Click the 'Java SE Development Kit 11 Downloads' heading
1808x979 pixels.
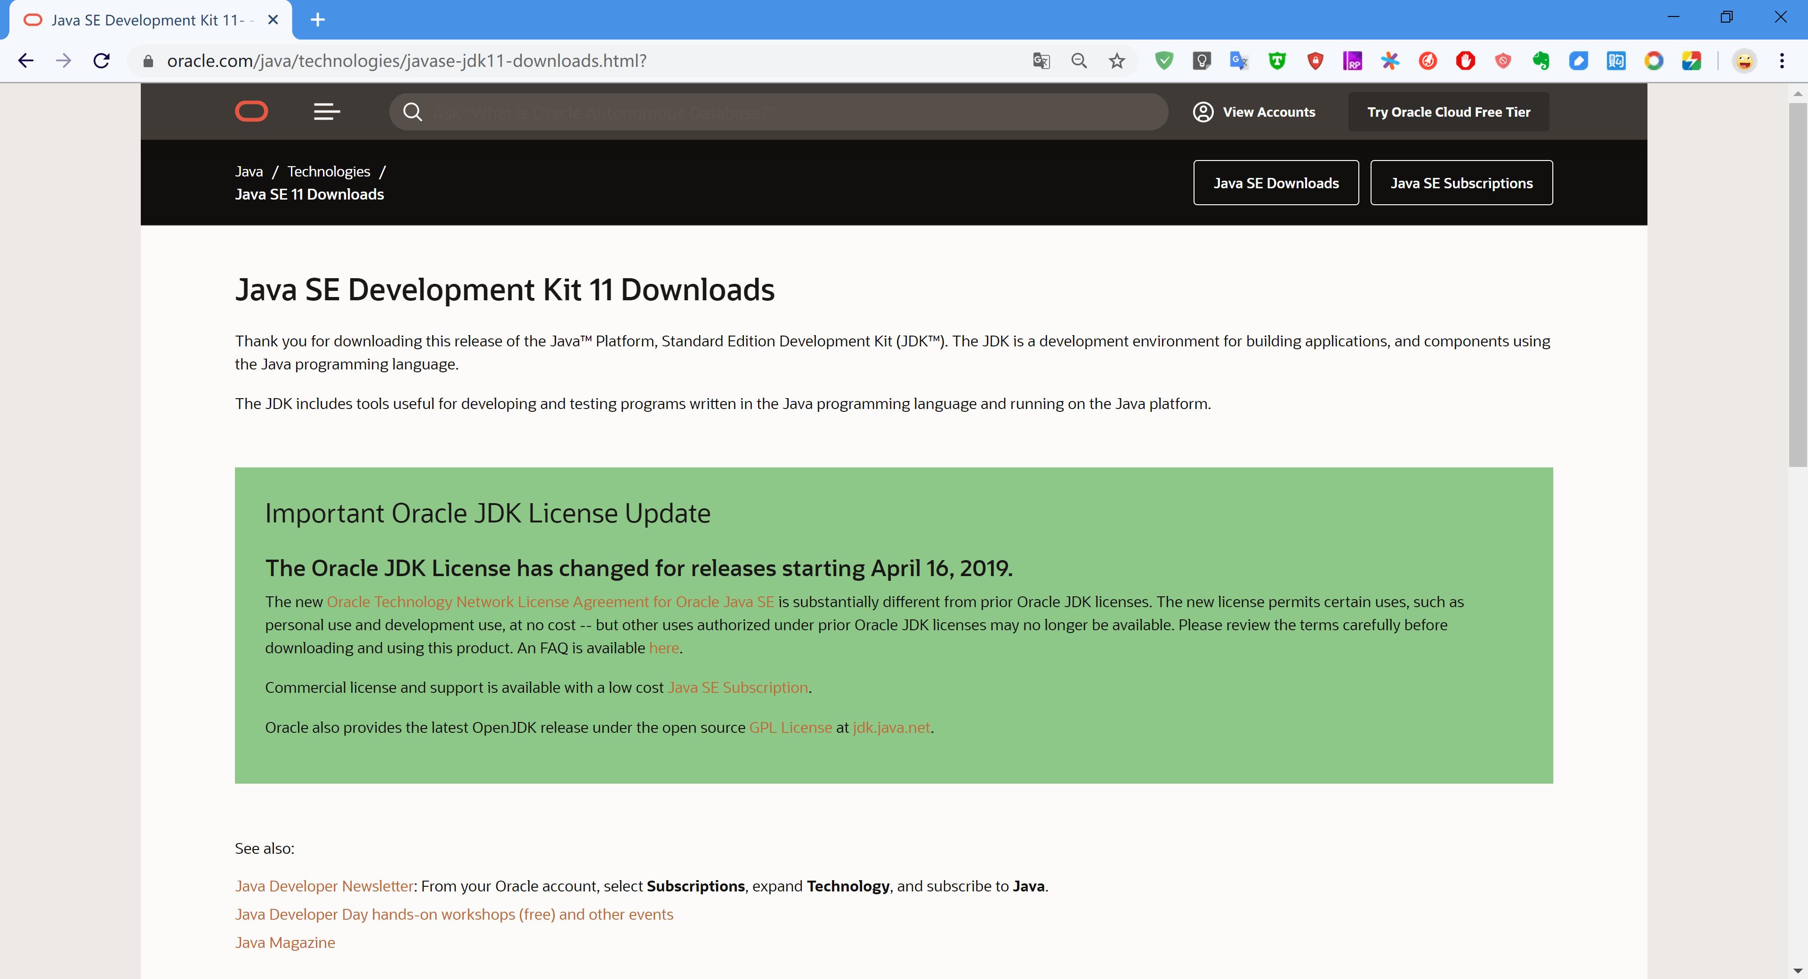click(x=505, y=290)
